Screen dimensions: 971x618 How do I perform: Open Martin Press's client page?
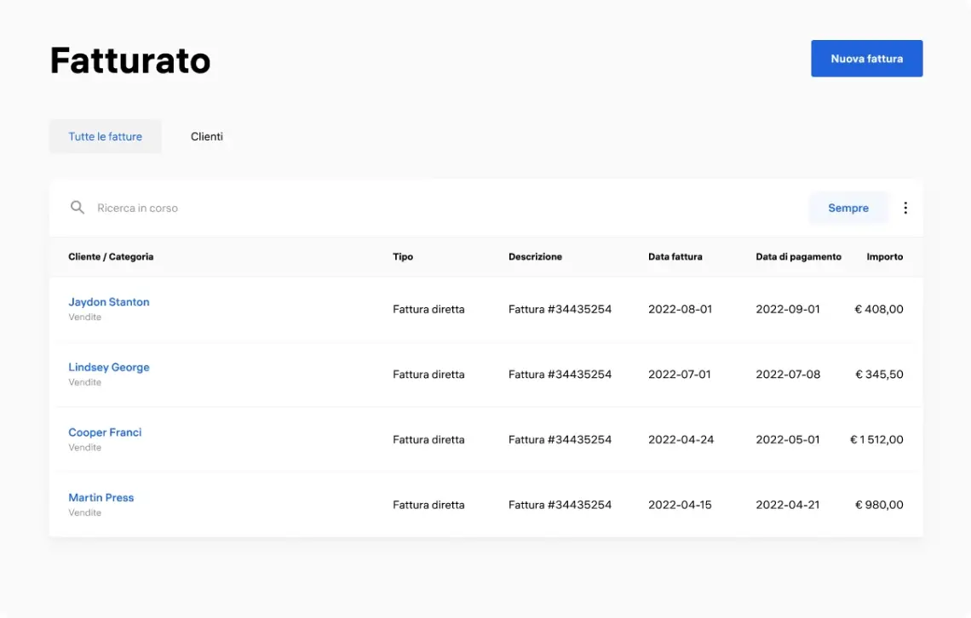[101, 497]
